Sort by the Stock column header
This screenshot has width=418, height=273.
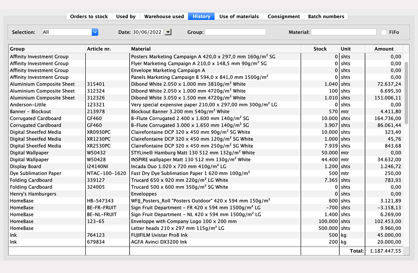click(320, 49)
